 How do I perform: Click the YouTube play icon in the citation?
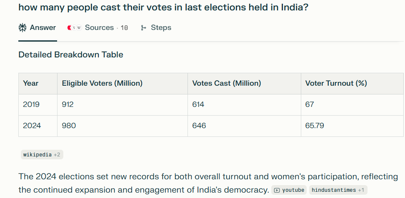tap(277, 190)
